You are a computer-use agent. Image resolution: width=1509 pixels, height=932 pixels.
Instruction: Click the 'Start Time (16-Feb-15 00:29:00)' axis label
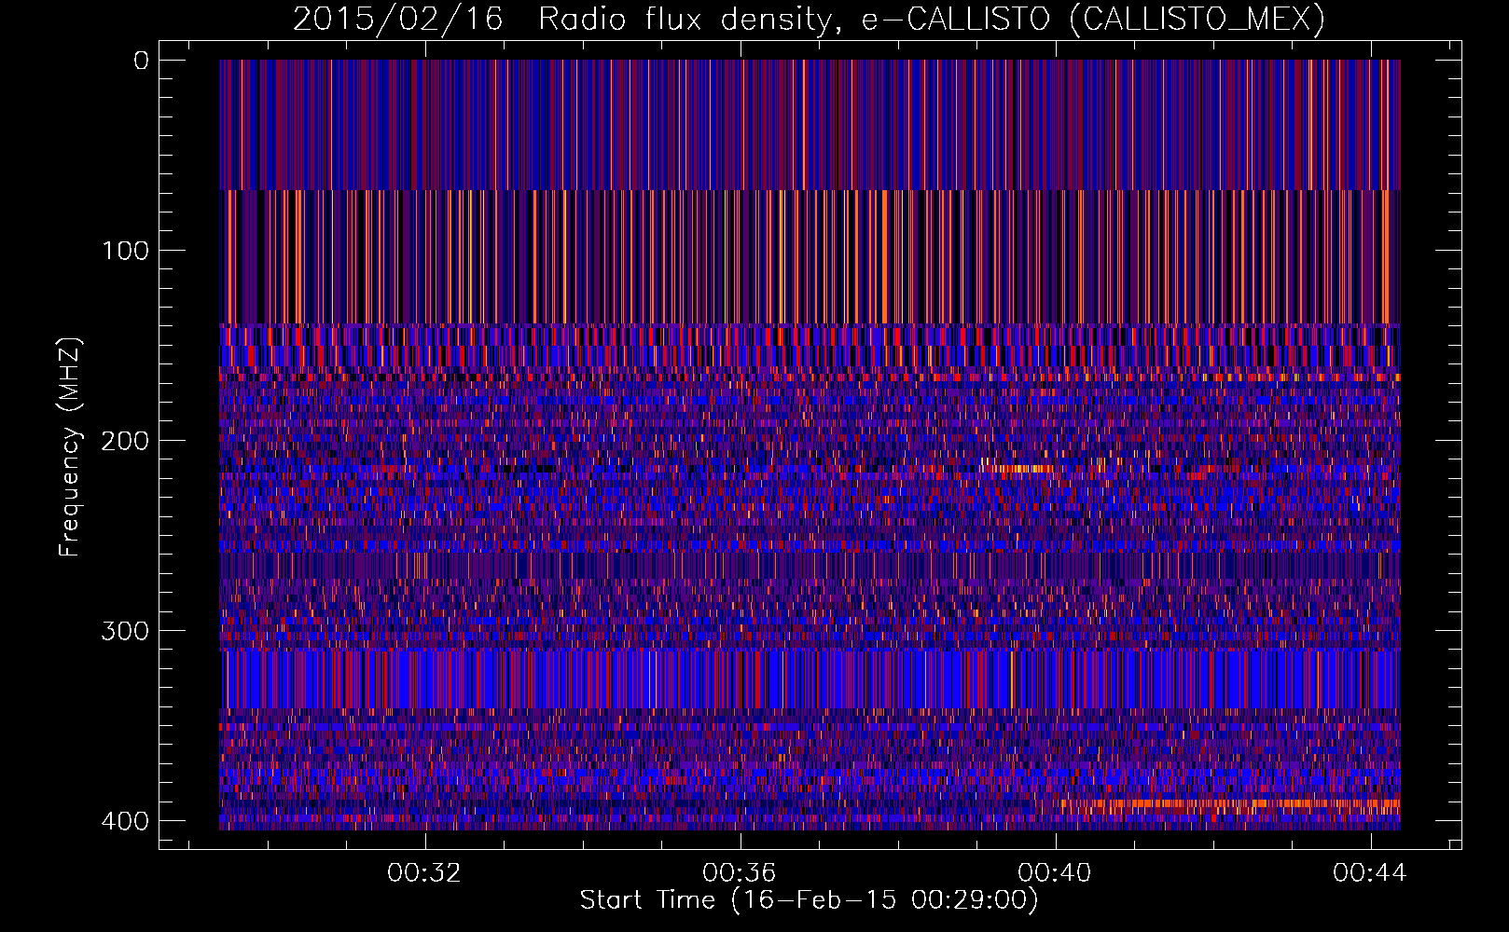coord(809,900)
